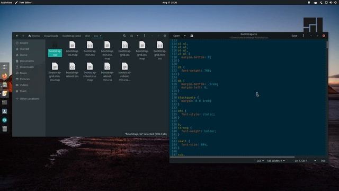Open css path bar dropdown arrow
This screenshot has width=339, height=191.
pos(101,36)
